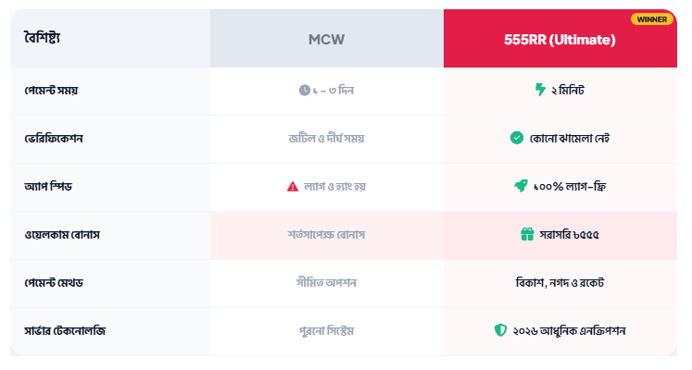Click the ওয়েলকাম বোনাস row label

62,234
